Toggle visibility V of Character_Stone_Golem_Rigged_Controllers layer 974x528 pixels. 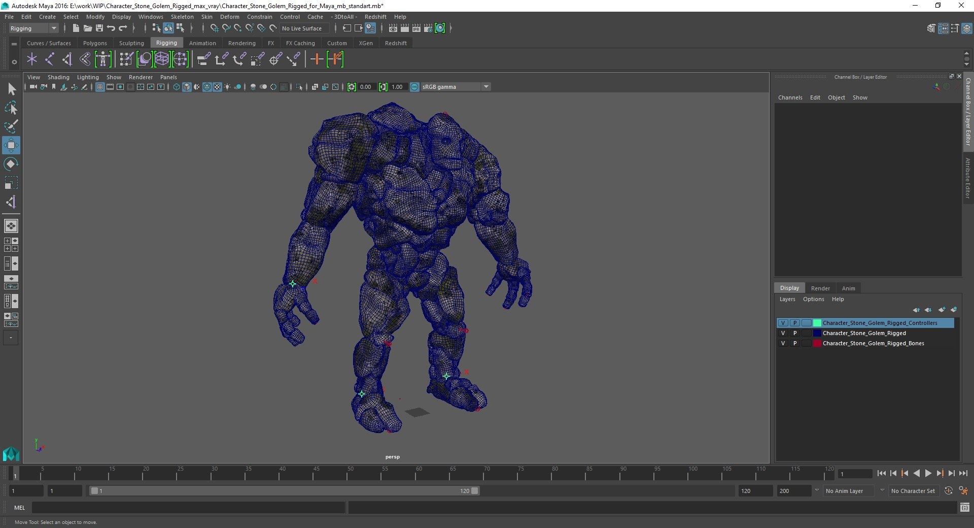coord(783,323)
